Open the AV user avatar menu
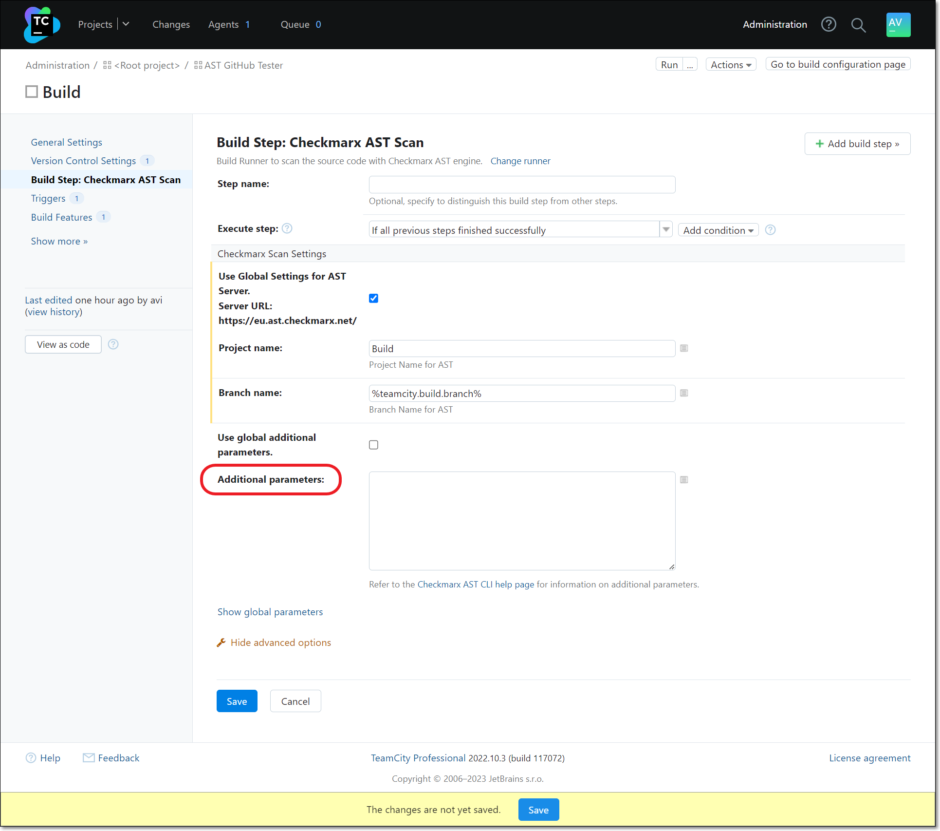Screen dimensions: 940x831 (898, 24)
